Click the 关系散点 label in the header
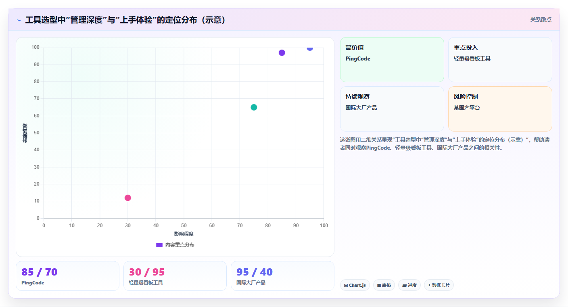 pos(541,19)
